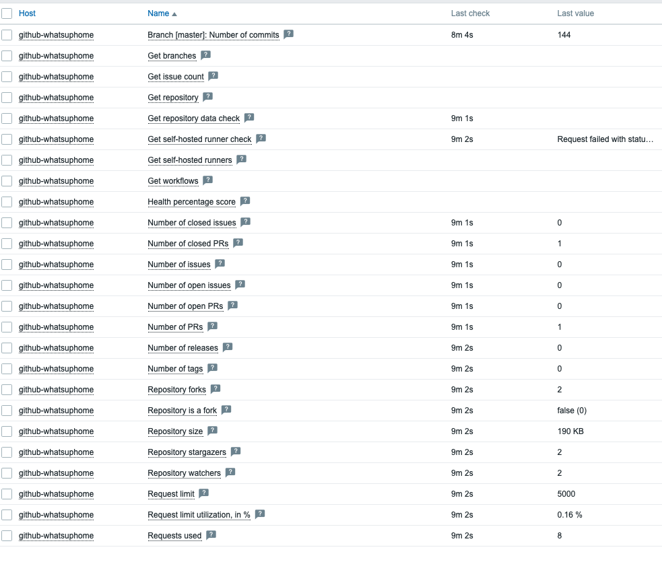Click the help icon beside Get branches
Image resolution: width=662 pixels, height=562 pixels.
click(206, 55)
